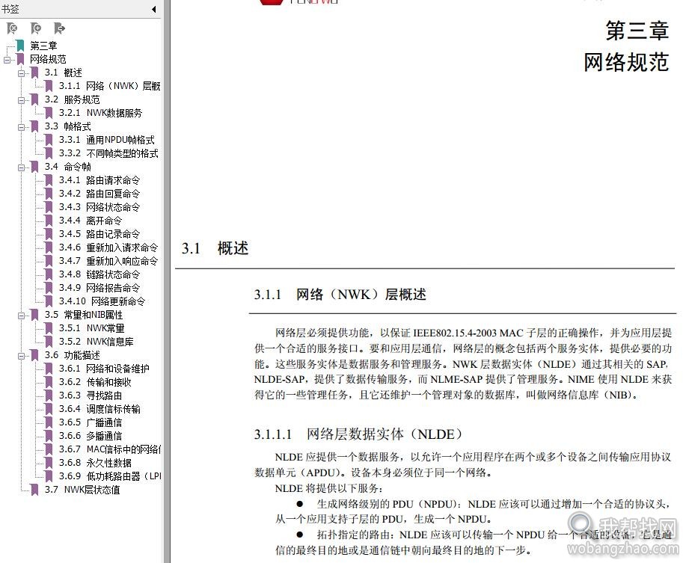This screenshot has width=683, height=563.
Task: Collapse the 3.6 功能描述 tree node
Action: pos(21,356)
